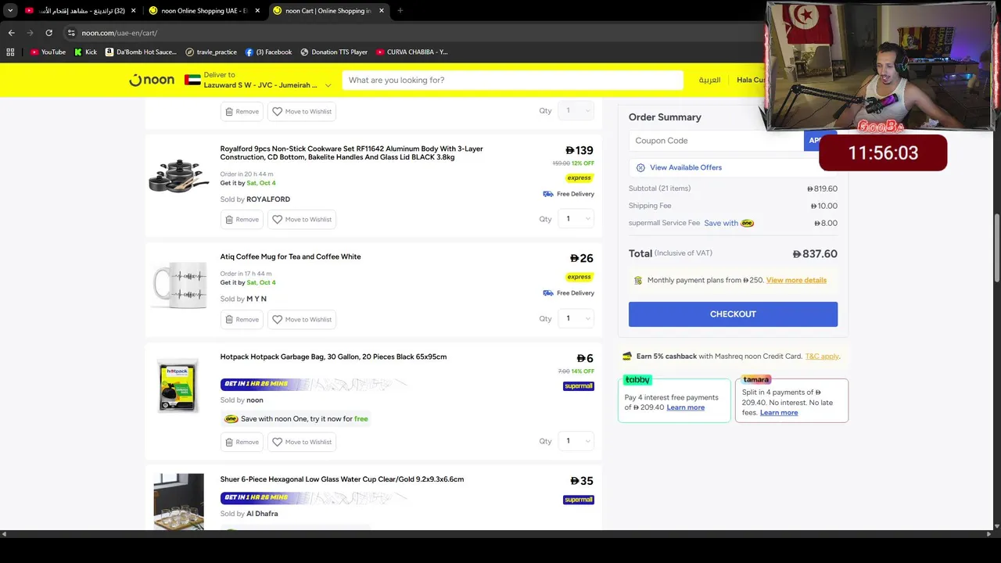Screen dimensions: 1001x563
Task: Click T&C apply link
Action: click(822, 357)
